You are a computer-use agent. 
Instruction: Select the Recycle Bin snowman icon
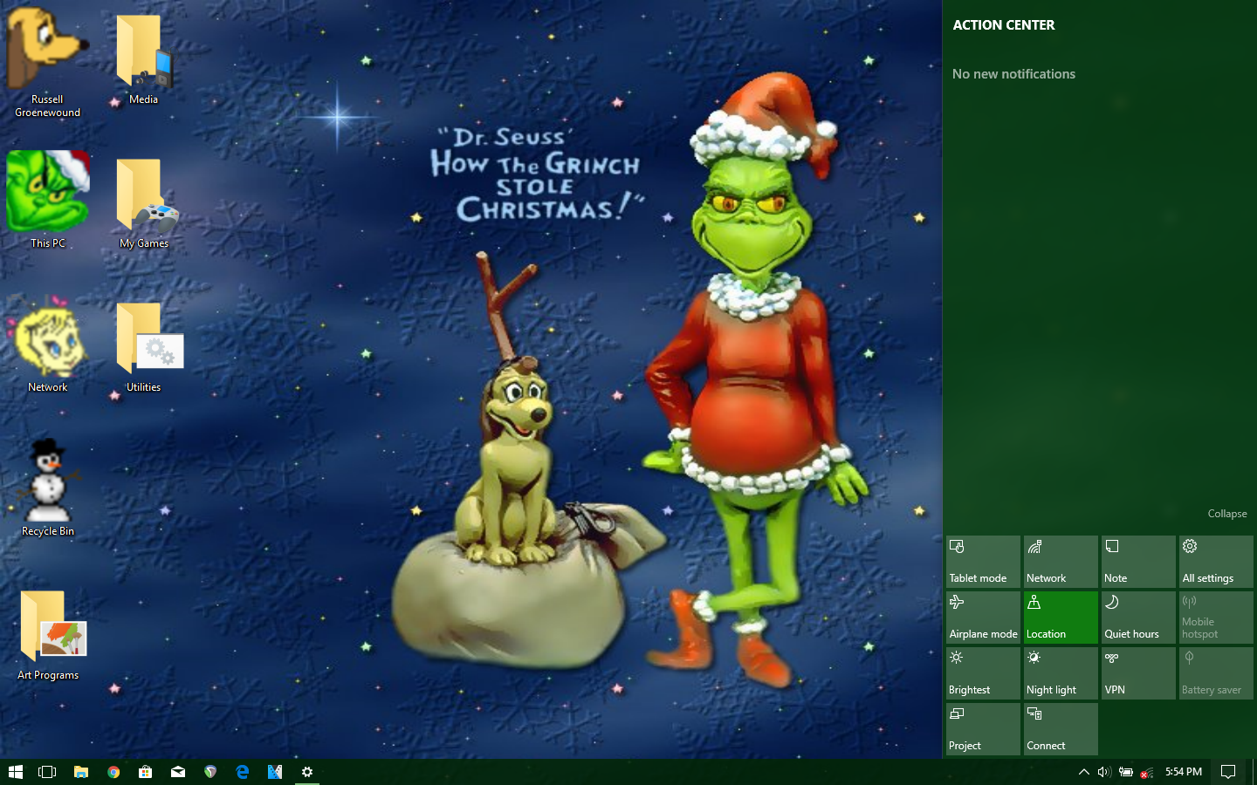point(48,488)
